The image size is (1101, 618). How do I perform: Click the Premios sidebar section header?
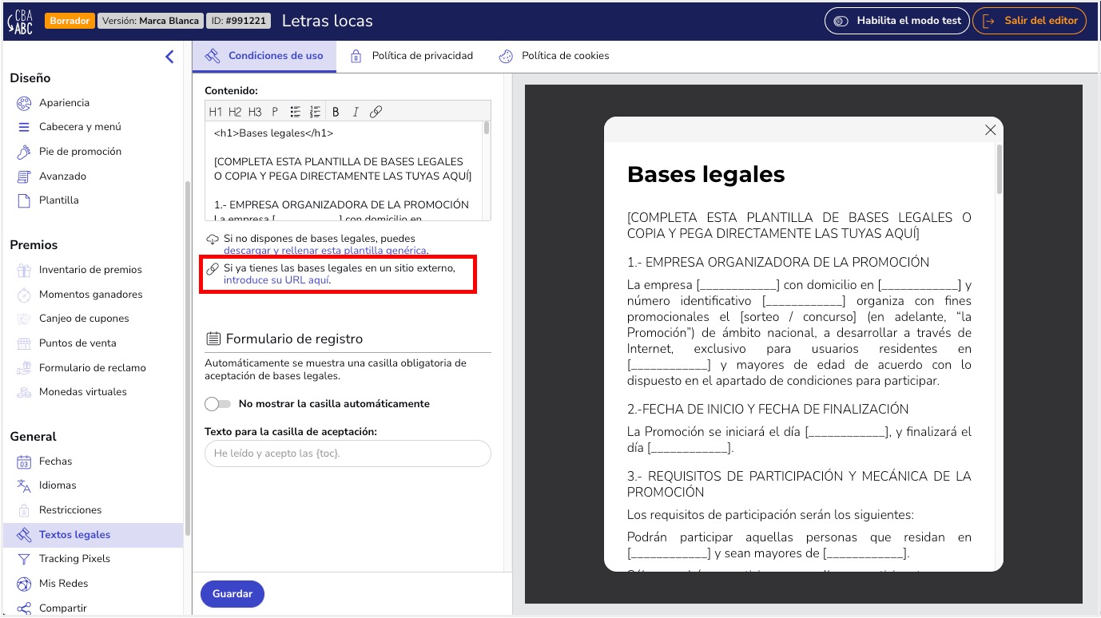34,245
